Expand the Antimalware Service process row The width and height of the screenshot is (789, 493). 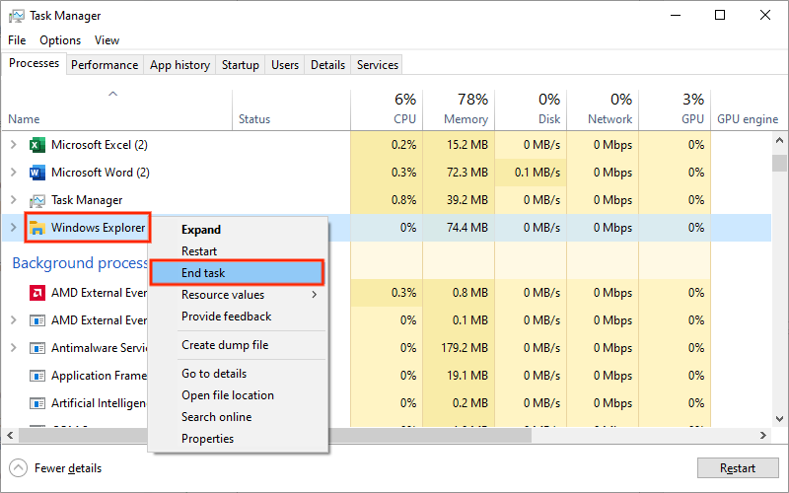click(14, 348)
